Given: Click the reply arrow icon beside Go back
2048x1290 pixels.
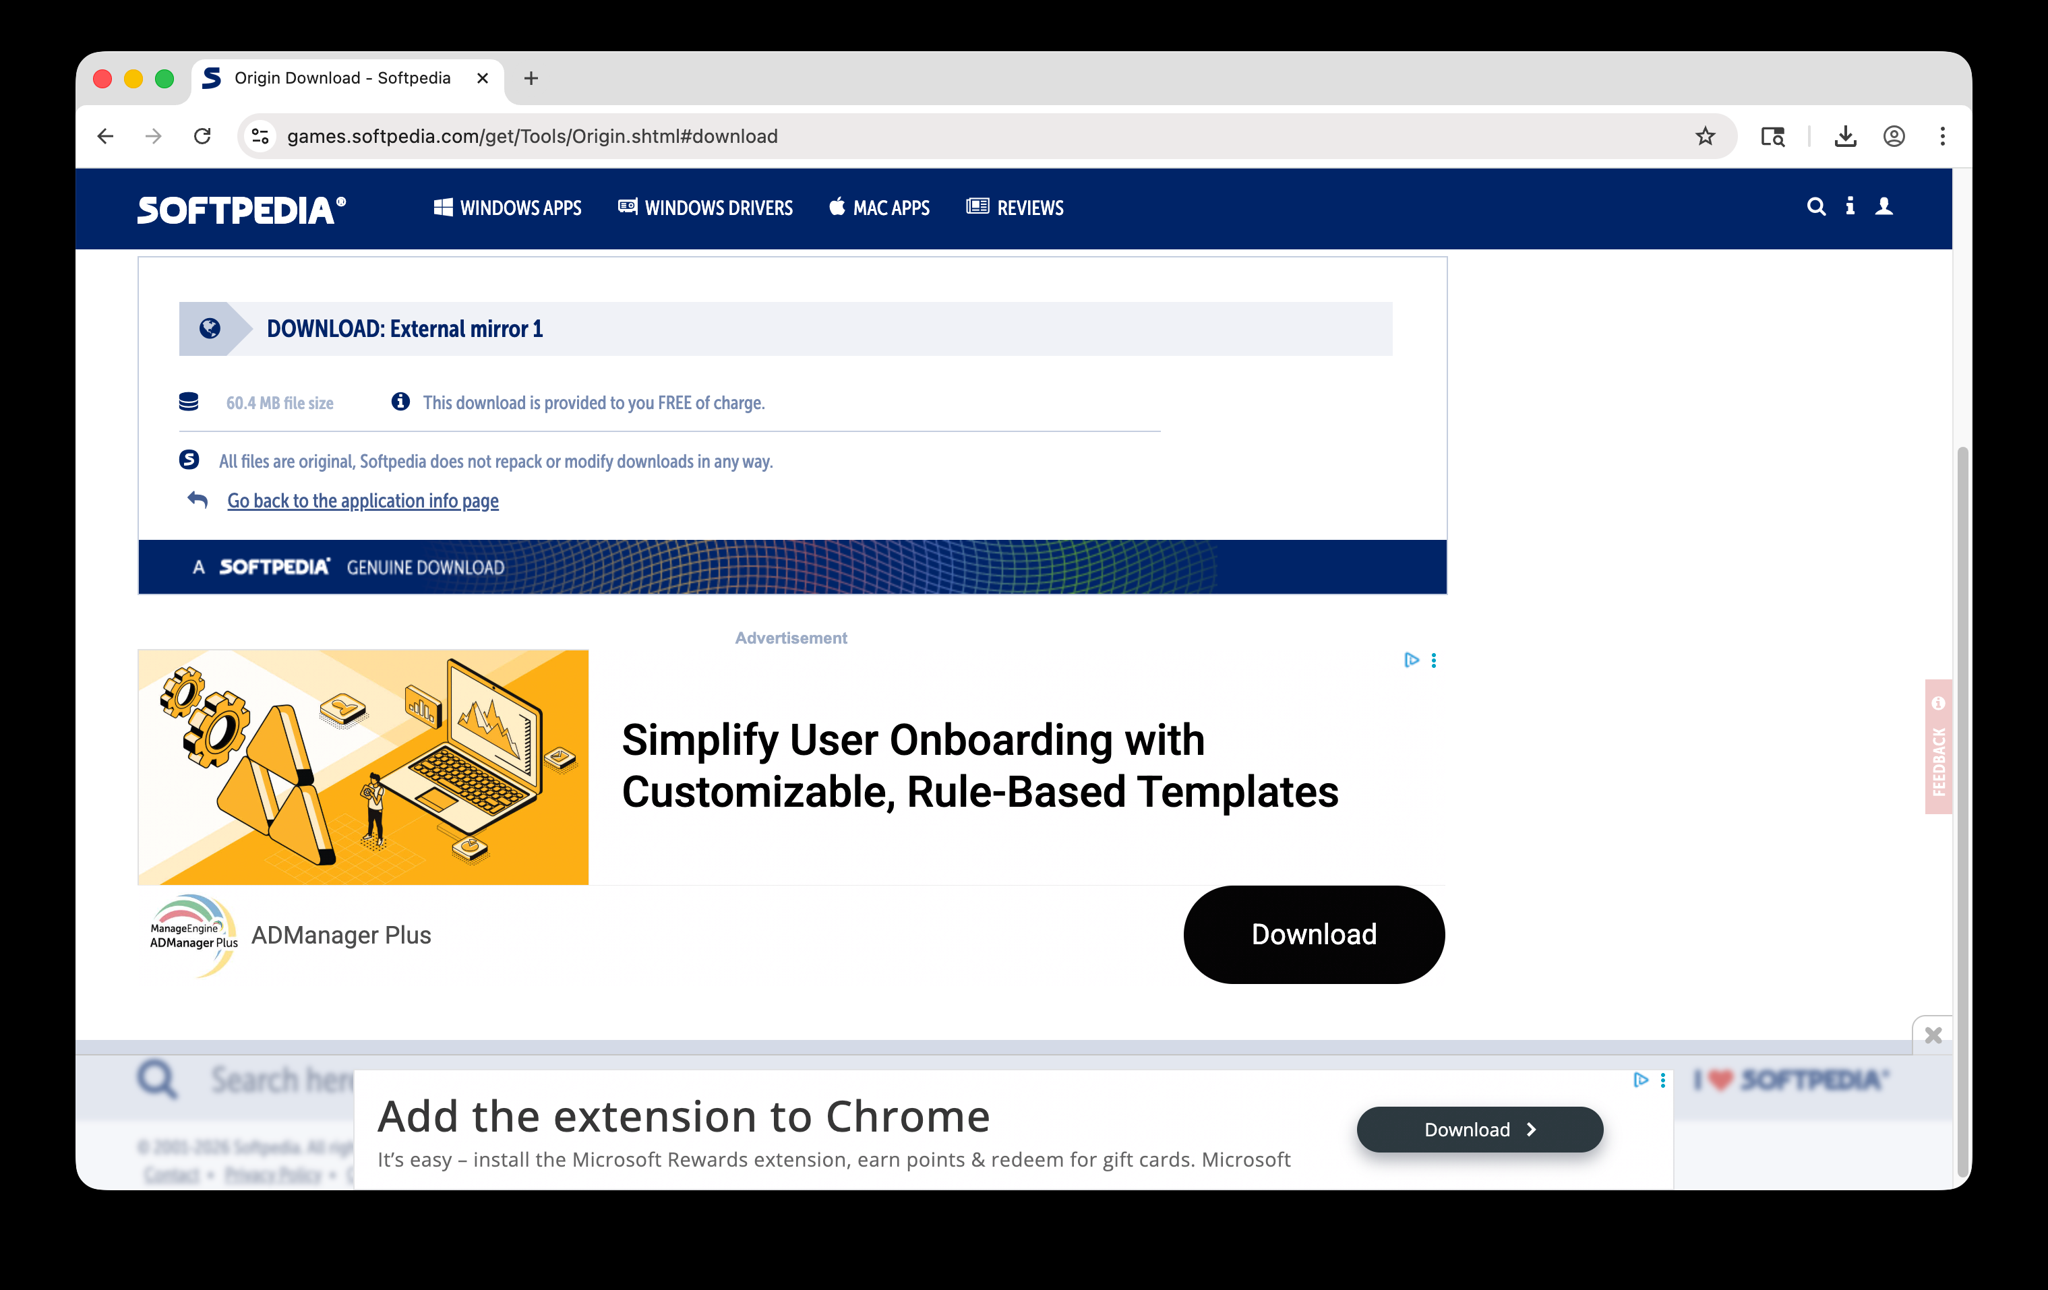Looking at the screenshot, I should coord(198,500).
